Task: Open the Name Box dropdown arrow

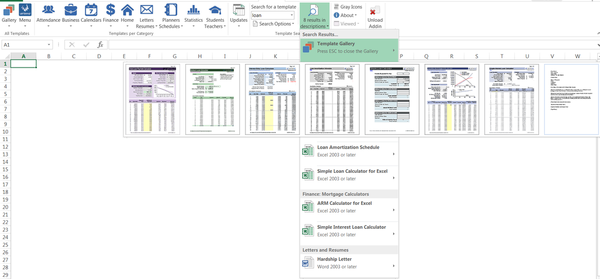Action: click(49, 45)
